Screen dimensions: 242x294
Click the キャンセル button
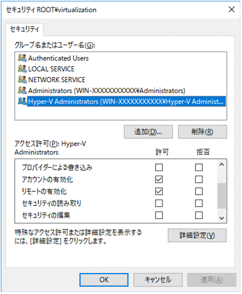pos(158,280)
